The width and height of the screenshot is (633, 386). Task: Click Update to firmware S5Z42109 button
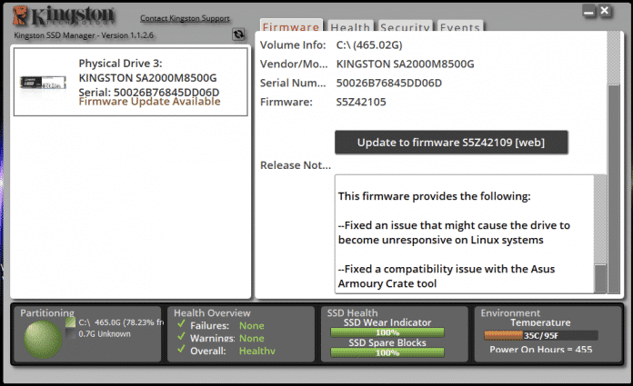click(451, 143)
